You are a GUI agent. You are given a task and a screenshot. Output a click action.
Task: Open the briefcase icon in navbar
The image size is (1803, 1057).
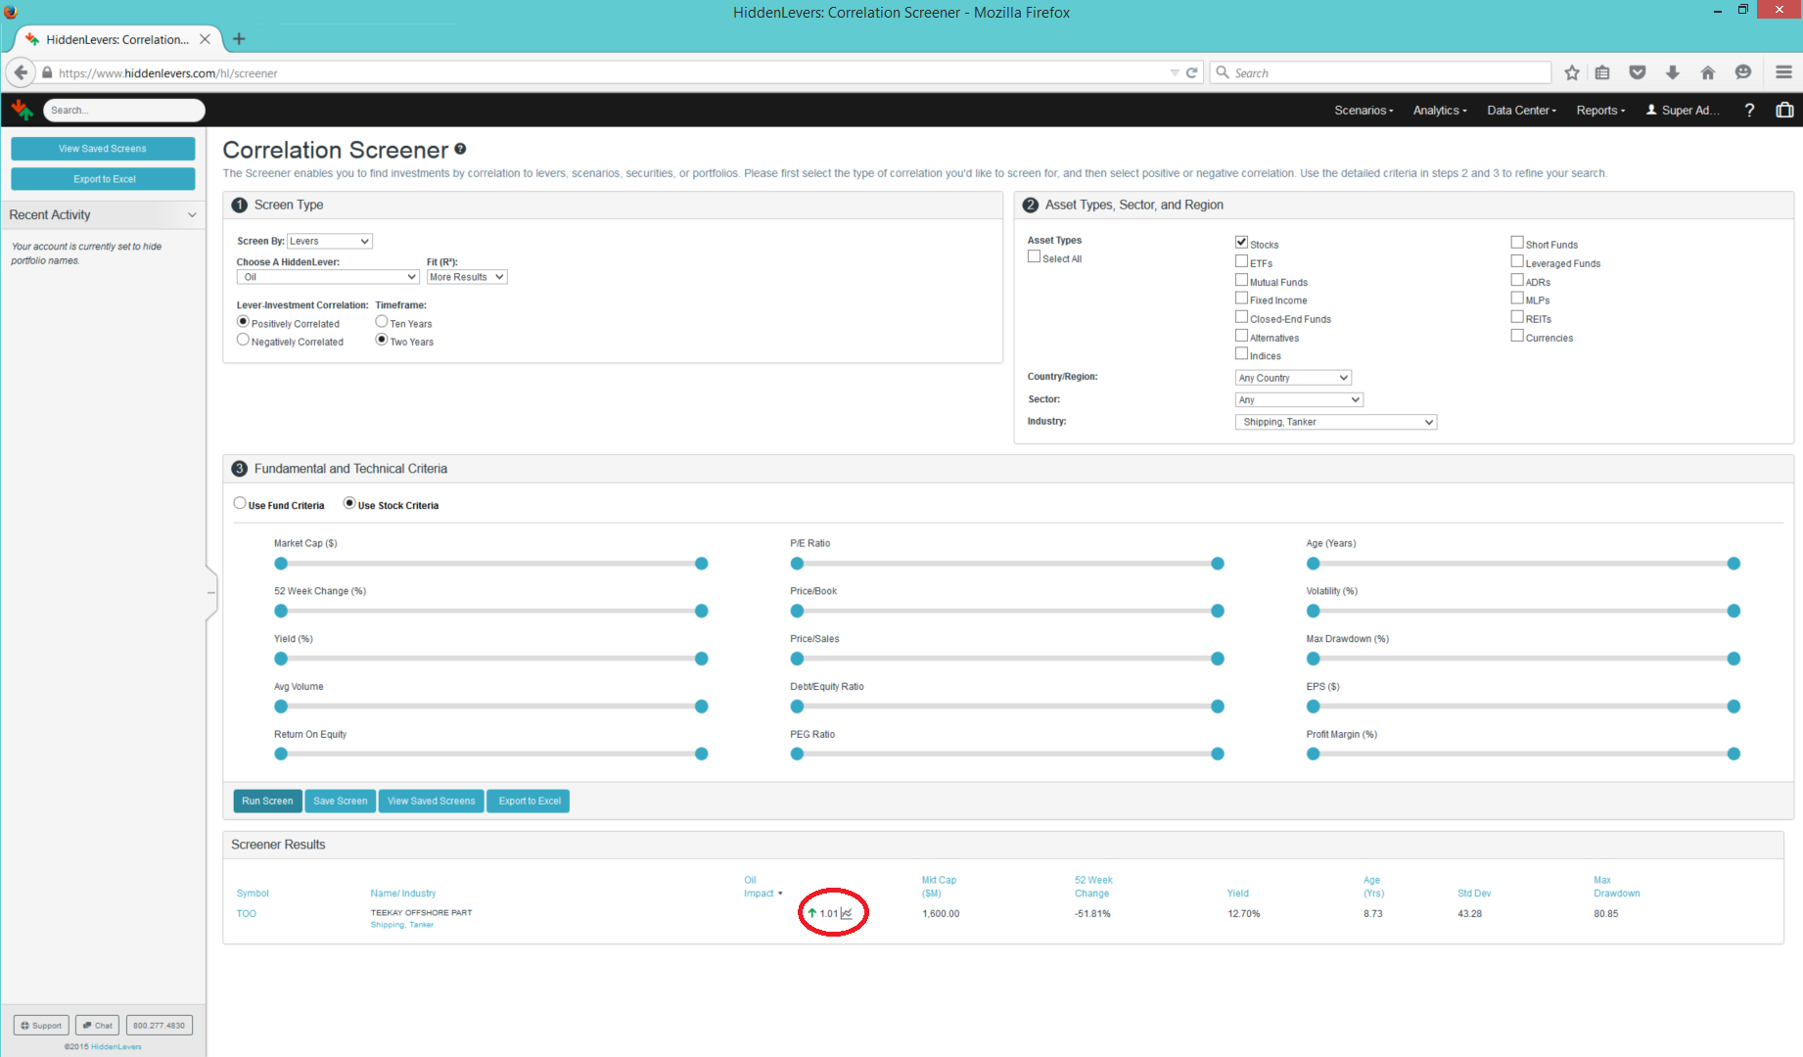coord(1784,111)
